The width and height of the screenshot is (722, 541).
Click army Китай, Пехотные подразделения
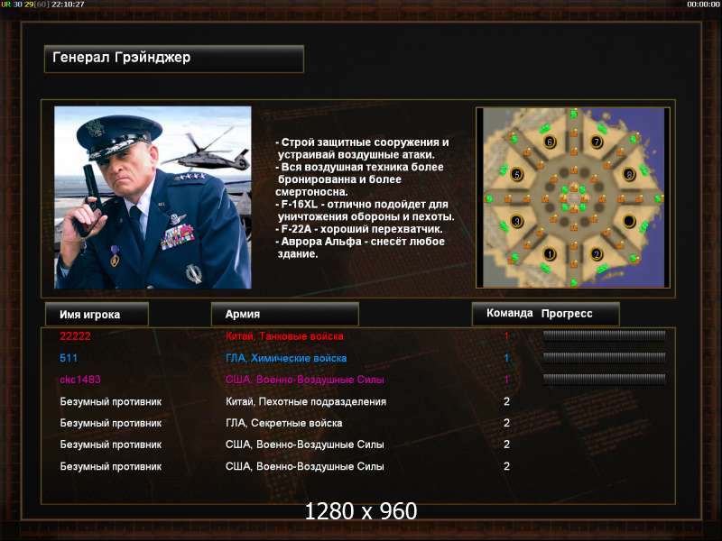click(306, 401)
